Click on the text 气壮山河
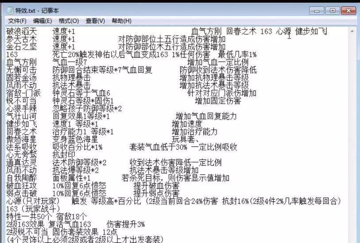360x243 pixels. click(21, 116)
